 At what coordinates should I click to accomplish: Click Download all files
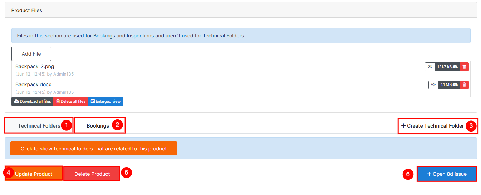pyautogui.click(x=33, y=102)
